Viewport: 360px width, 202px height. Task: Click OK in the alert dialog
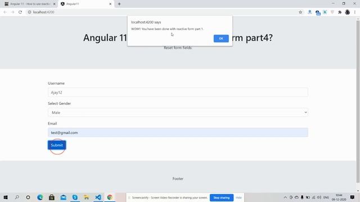(221, 39)
